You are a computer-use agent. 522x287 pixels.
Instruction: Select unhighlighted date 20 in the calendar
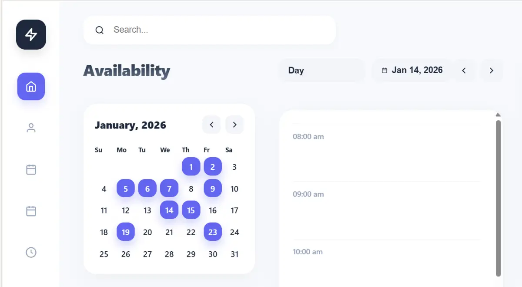coord(147,232)
